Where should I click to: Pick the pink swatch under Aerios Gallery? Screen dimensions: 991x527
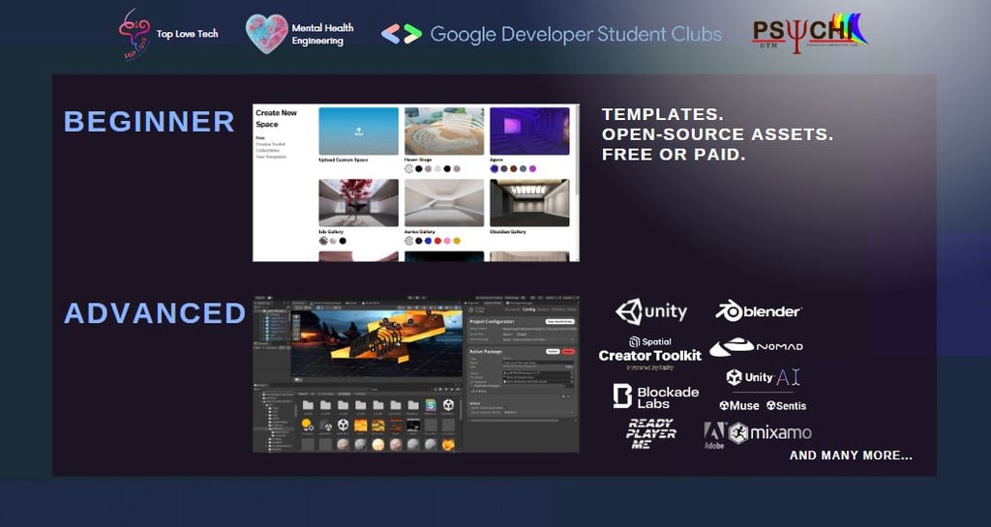point(447,241)
